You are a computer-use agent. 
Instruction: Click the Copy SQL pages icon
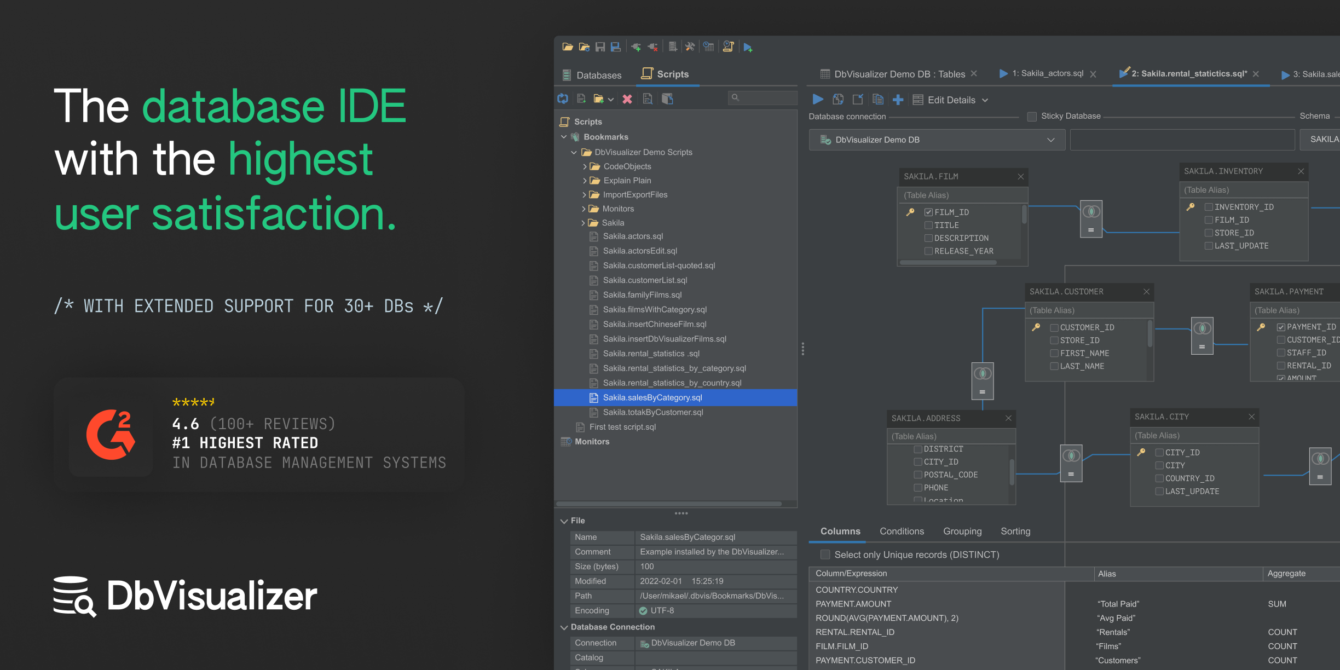pos(878,99)
